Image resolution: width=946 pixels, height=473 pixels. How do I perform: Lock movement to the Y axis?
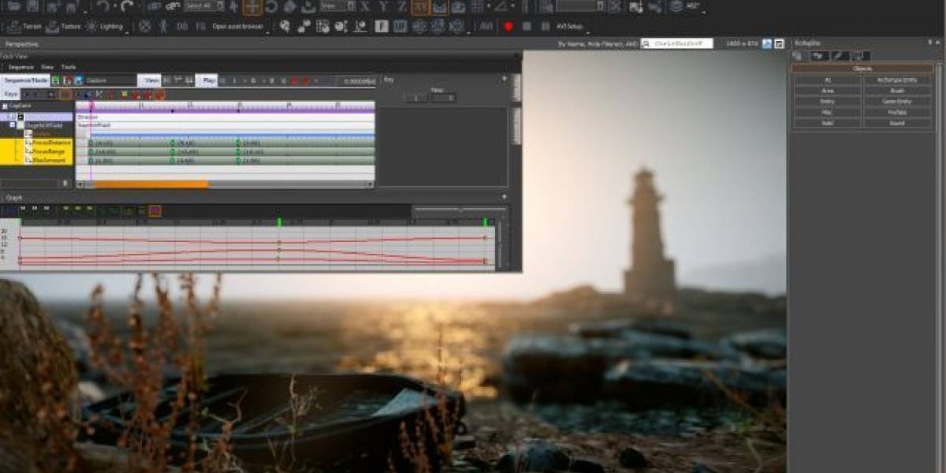[x=383, y=6]
